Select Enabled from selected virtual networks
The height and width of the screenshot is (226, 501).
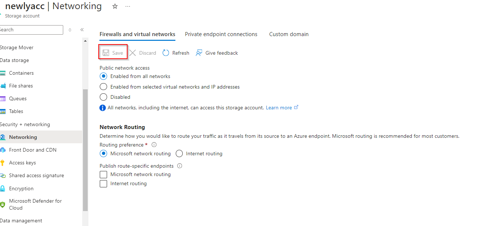[103, 87]
